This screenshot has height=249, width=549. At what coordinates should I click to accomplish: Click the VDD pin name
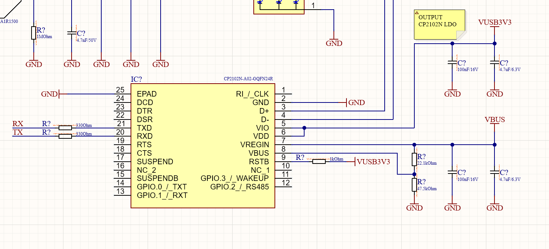click(261, 136)
